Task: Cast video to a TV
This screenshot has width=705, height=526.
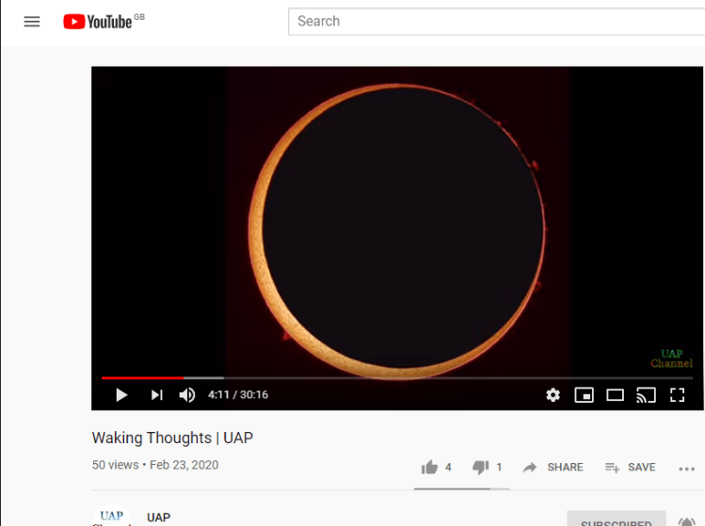Action: pos(646,394)
